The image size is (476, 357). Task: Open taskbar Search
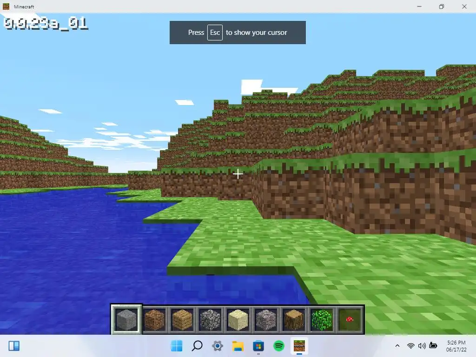click(x=197, y=346)
